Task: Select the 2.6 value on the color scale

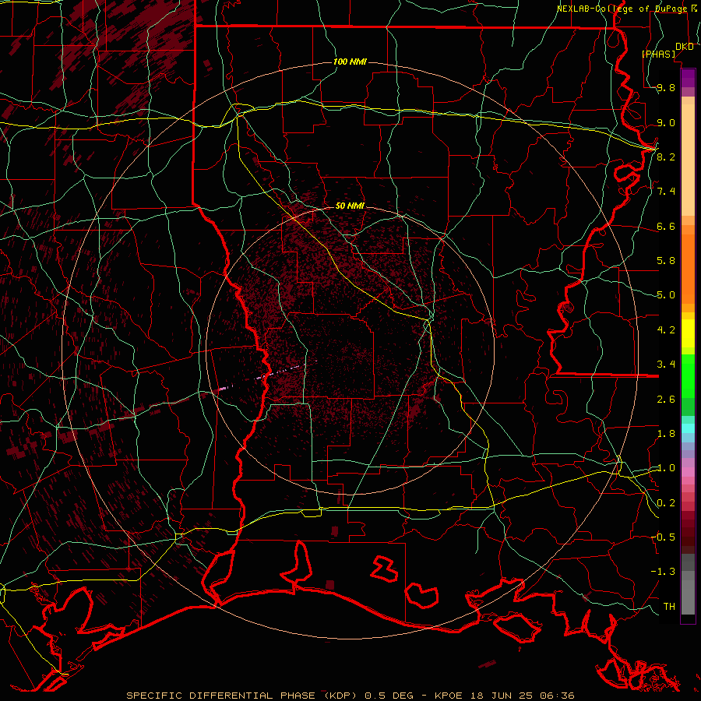Action: [666, 400]
